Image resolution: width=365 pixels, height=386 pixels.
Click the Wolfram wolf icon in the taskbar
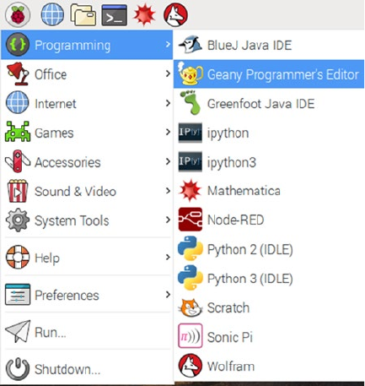pyautogui.click(x=175, y=14)
